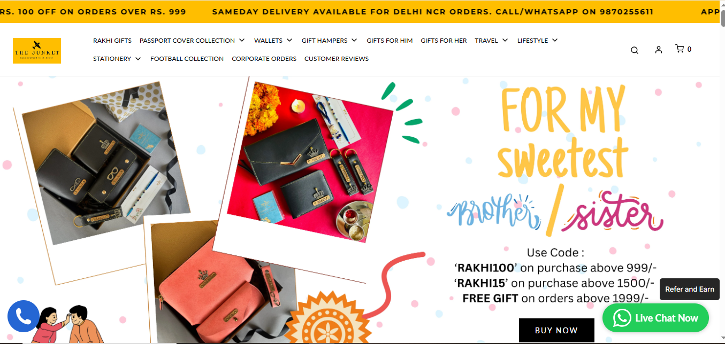Screen dimensions: 725x344
Task: Open the user account icon
Action: click(x=659, y=50)
